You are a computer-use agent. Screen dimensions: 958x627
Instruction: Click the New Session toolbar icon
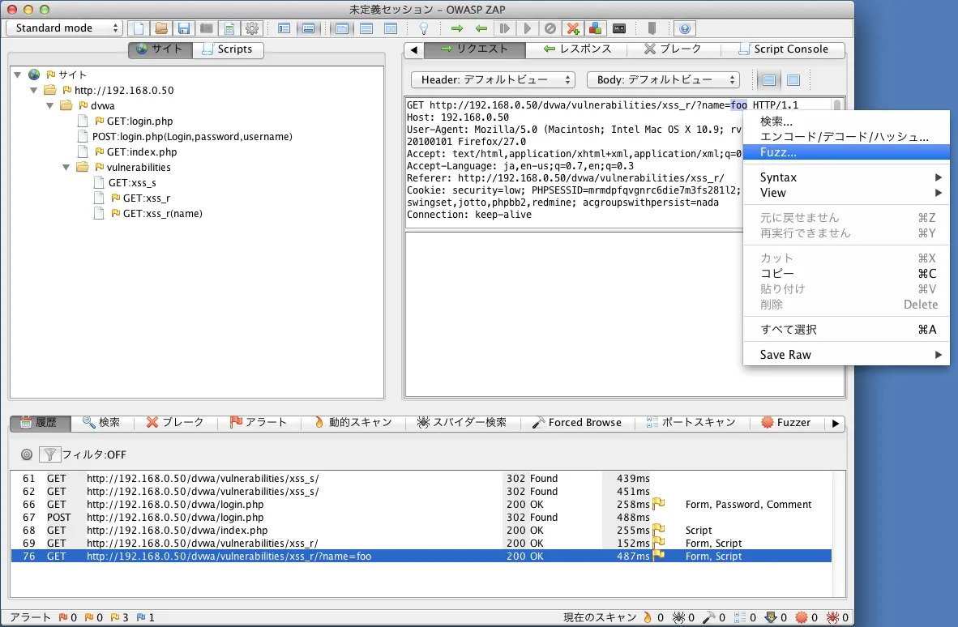[x=139, y=28]
